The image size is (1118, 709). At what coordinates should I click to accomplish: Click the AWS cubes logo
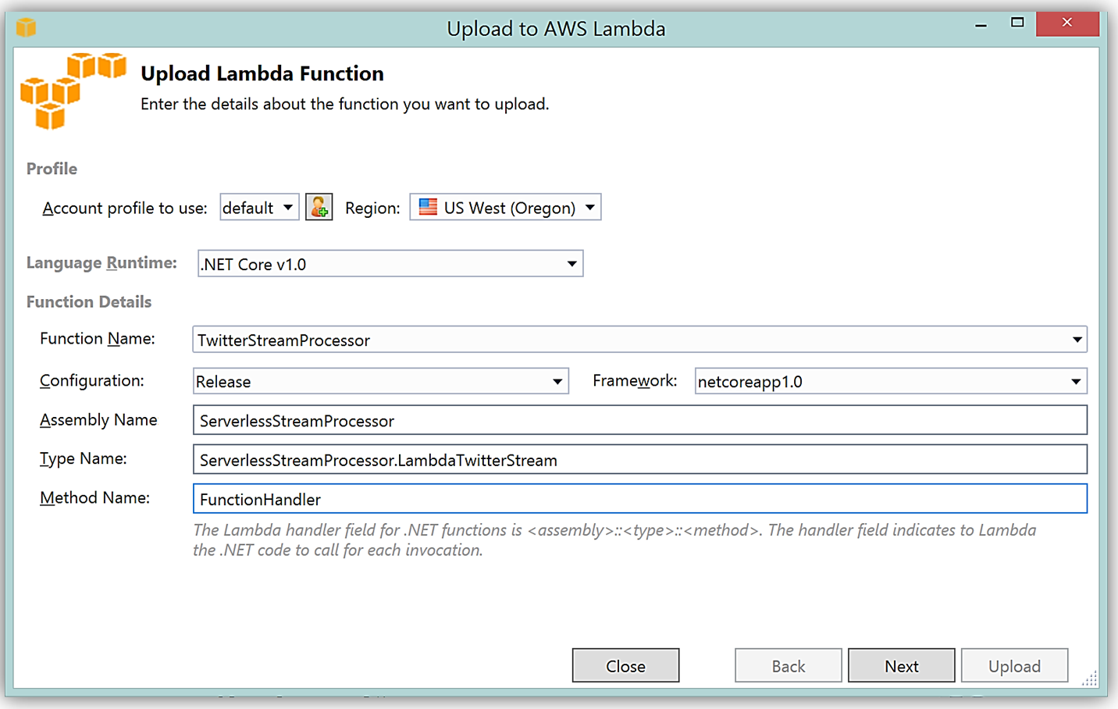click(72, 91)
